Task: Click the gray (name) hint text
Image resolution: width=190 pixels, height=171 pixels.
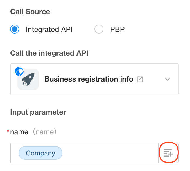Action: [45, 132]
